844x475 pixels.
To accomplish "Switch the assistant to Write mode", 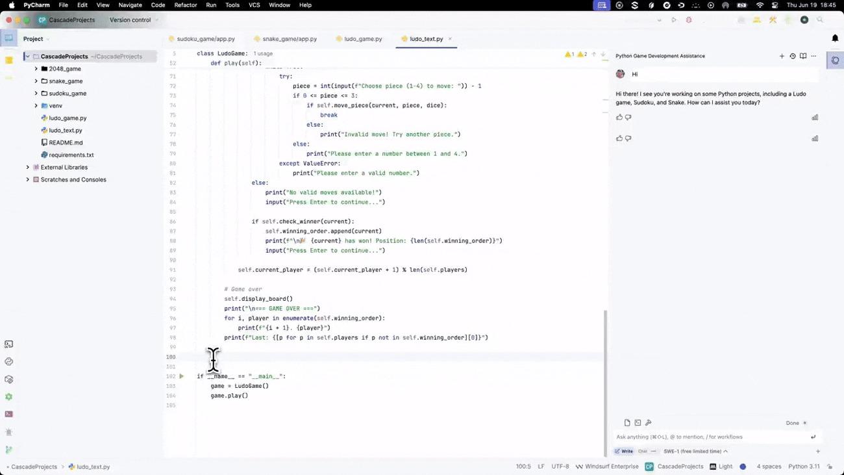I will point(624,451).
